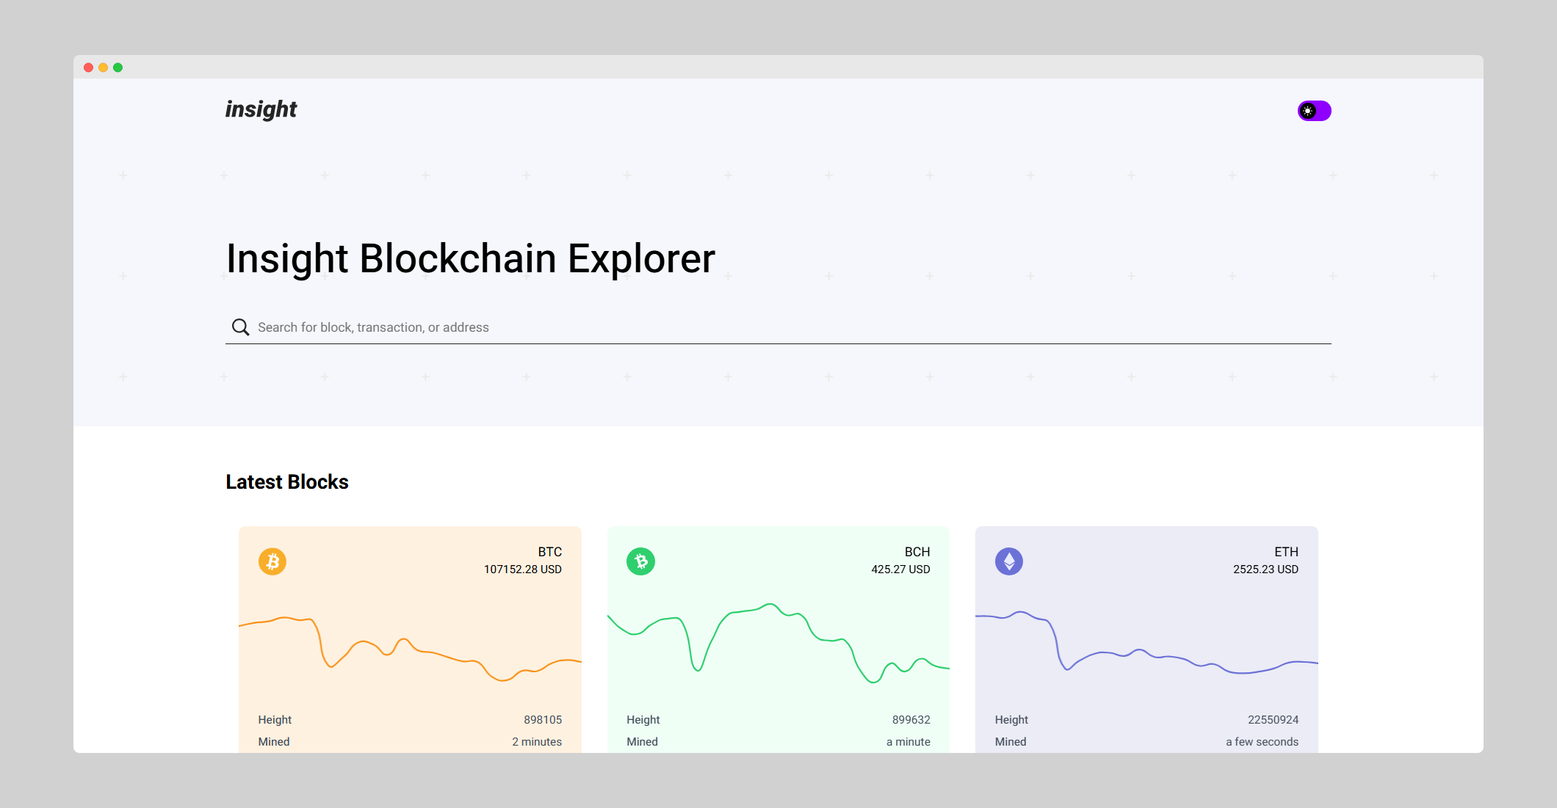Click the green maximize window button
1557x808 pixels.
tap(118, 68)
